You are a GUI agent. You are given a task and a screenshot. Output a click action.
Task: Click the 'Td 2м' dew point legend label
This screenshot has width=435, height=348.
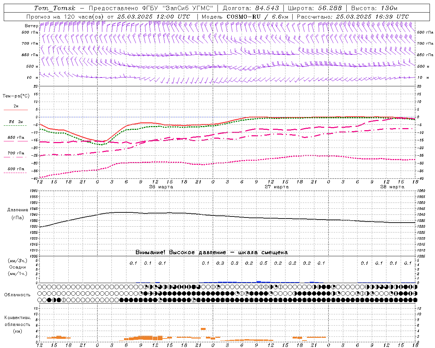[16, 122]
